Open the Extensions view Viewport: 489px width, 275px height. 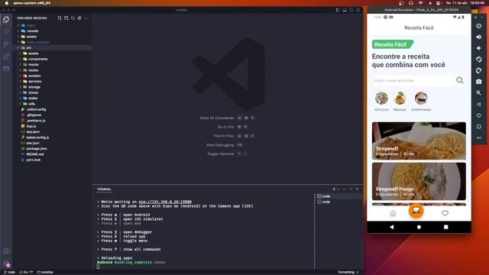[6, 57]
